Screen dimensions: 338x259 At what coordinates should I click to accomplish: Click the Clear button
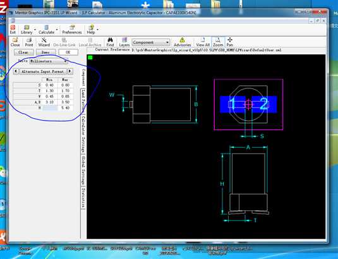tap(24, 52)
